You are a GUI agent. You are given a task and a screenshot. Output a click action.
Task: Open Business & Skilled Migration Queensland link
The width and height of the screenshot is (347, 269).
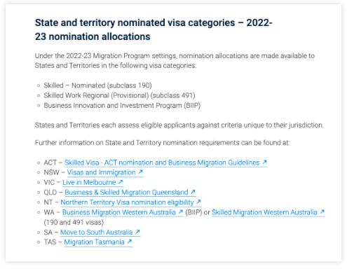click(130, 193)
